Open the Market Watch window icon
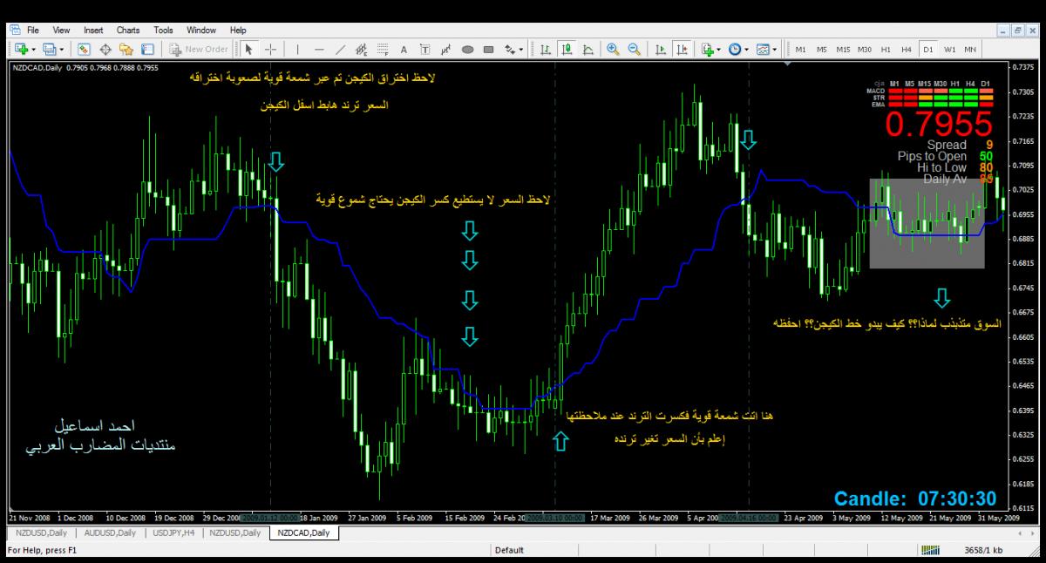The image size is (1046, 563). point(85,50)
